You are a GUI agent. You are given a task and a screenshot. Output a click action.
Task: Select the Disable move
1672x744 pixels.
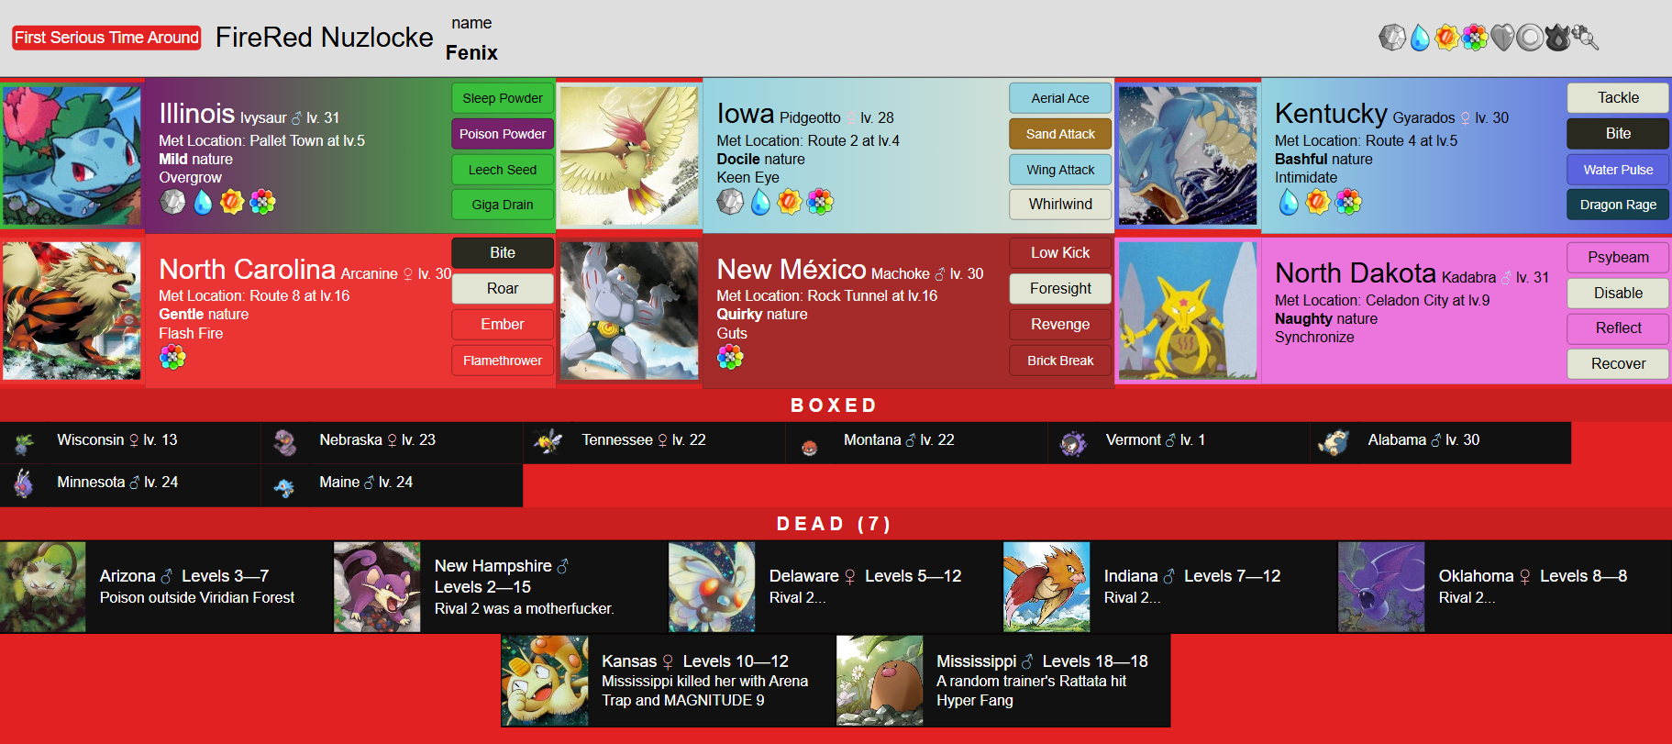(1618, 294)
